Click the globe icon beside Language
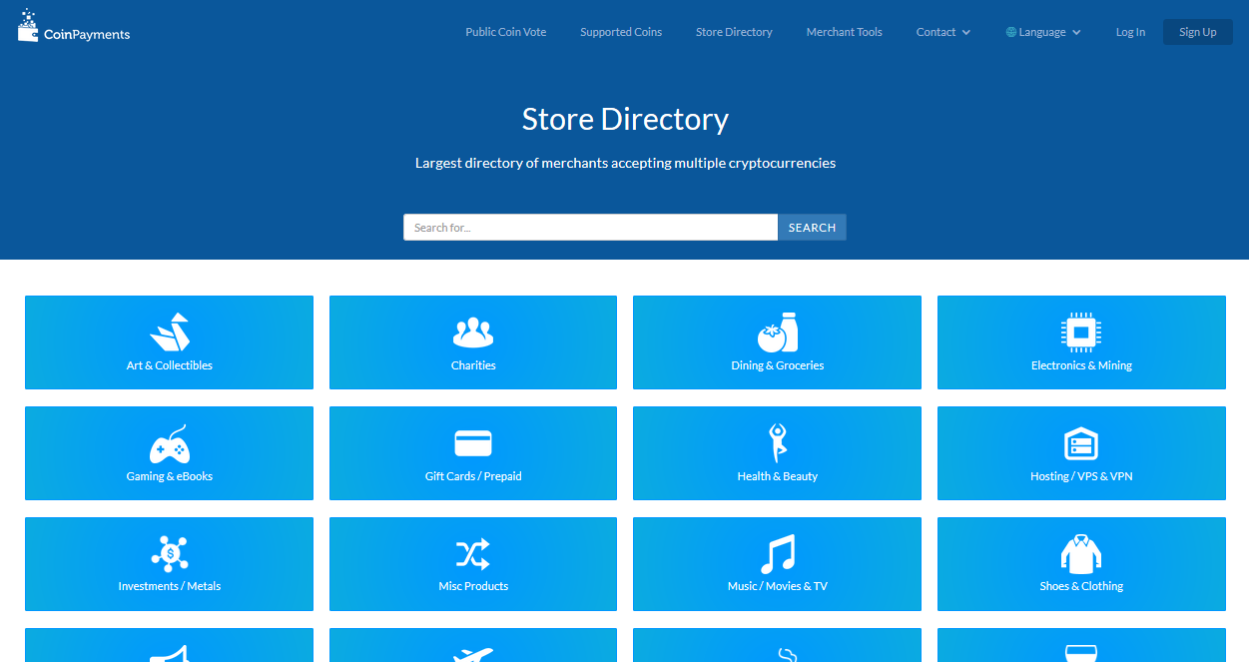 click(1011, 32)
